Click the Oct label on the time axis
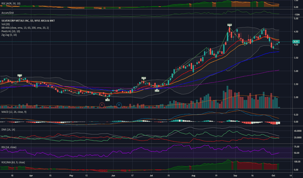The width and height of the screenshot is (303, 178). pos(273,175)
